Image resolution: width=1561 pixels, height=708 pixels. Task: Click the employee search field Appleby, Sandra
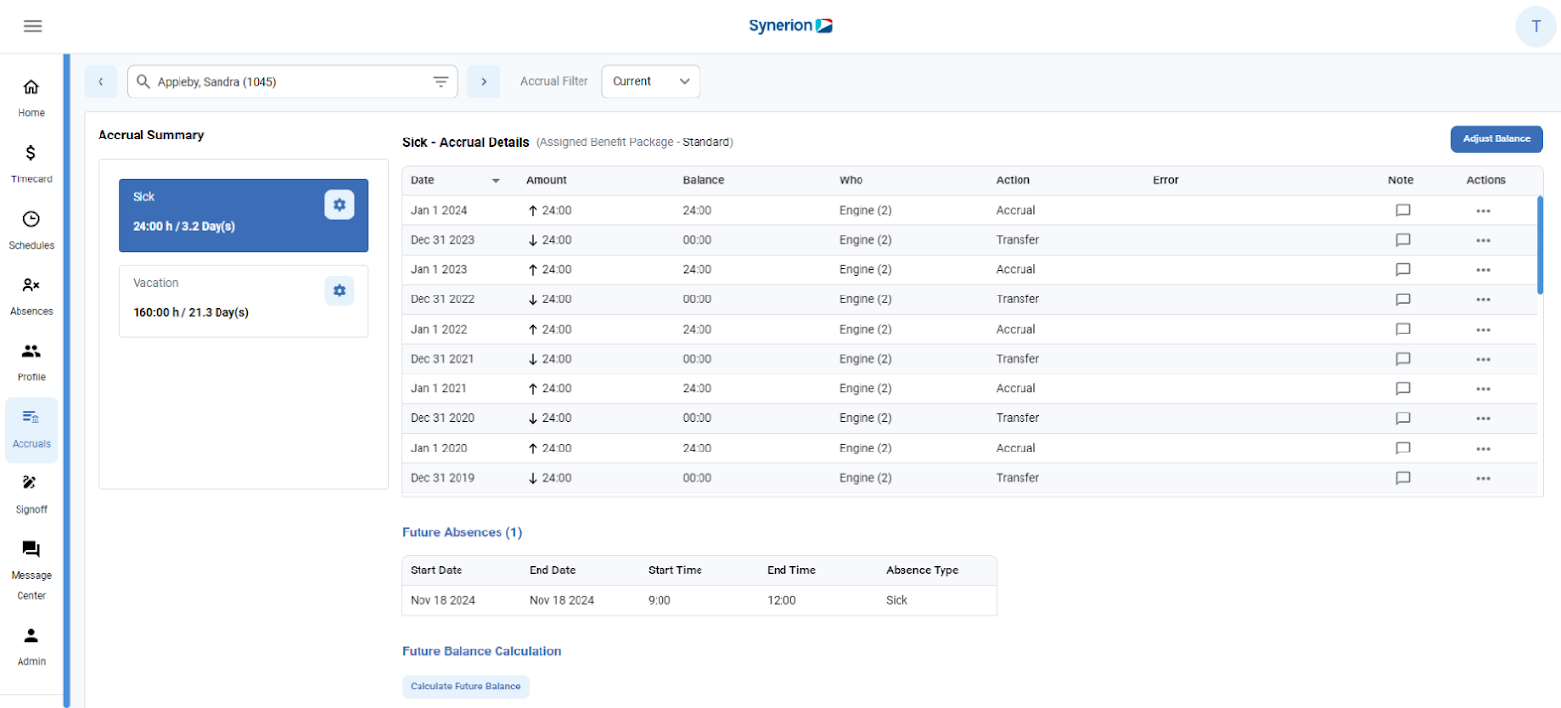coord(292,82)
